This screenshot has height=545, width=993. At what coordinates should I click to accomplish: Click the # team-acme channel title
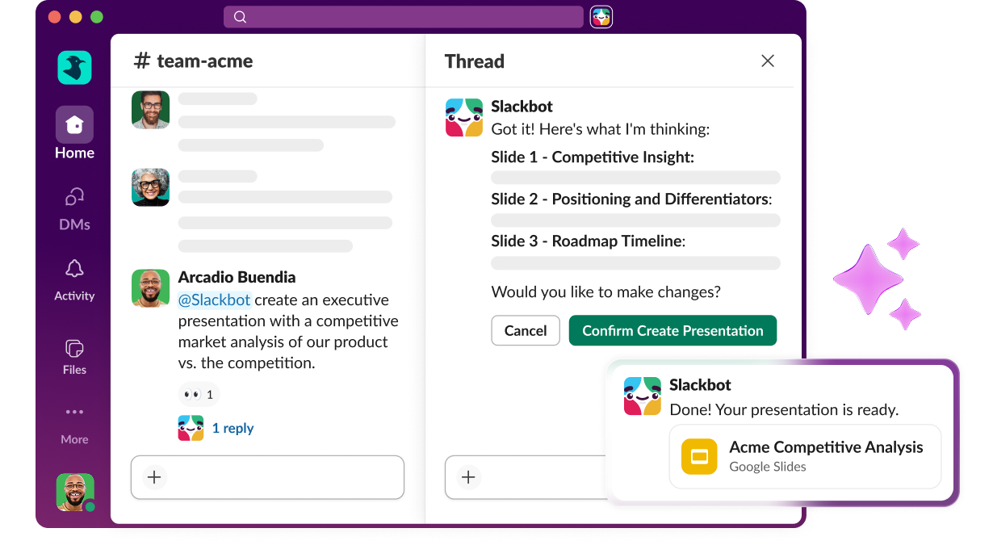[194, 61]
